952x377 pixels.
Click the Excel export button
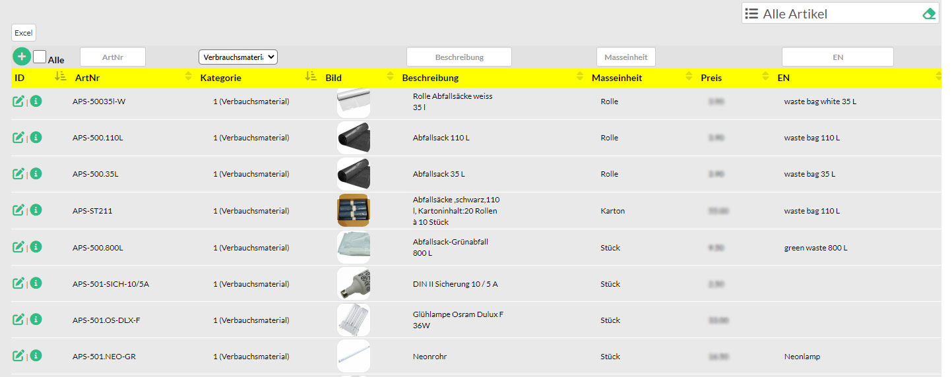(x=23, y=33)
